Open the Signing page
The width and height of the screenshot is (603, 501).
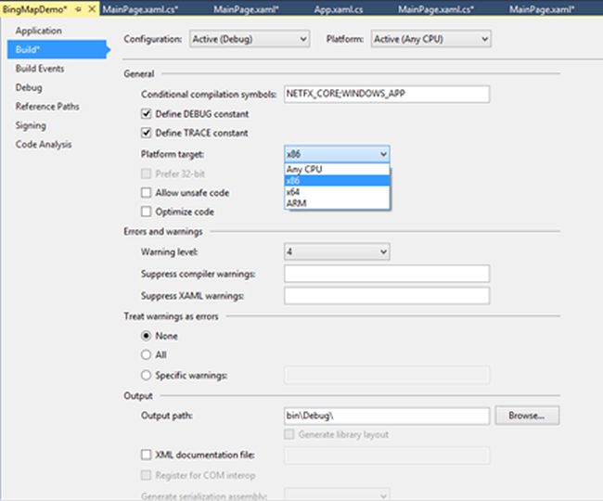(x=31, y=126)
